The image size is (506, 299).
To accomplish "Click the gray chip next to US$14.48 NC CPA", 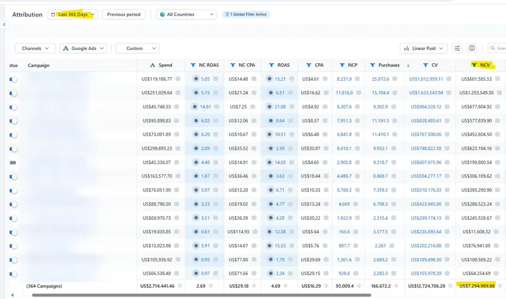I will point(254,79).
